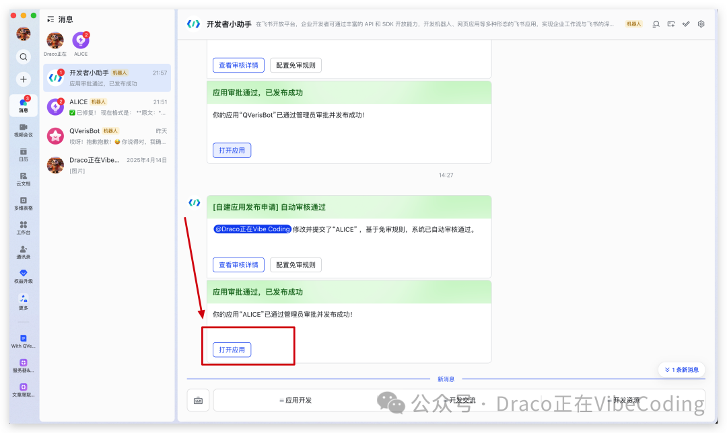The height and width of the screenshot is (433, 727).
Task: Open the settings gear in chat header
Action: point(701,24)
